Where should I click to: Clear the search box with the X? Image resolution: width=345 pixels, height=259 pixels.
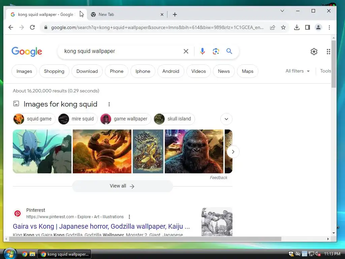[x=186, y=51]
